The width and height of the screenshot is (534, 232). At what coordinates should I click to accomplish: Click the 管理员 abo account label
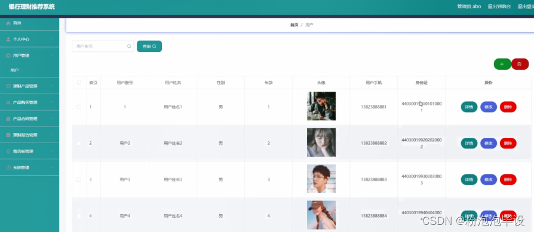[469, 7]
